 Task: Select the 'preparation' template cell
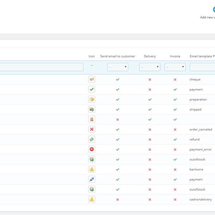click(x=198, y=100)
